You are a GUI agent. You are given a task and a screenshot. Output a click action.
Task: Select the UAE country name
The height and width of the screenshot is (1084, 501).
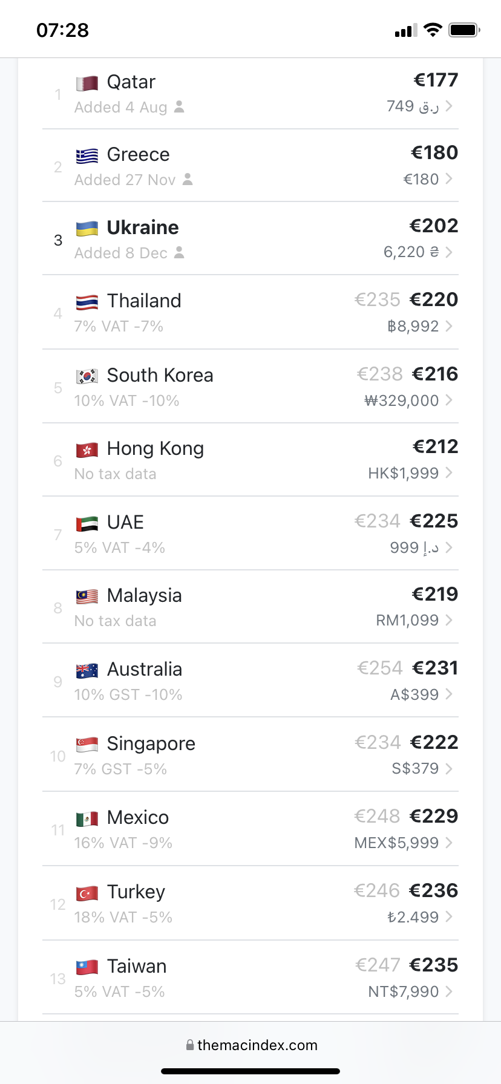125,522
